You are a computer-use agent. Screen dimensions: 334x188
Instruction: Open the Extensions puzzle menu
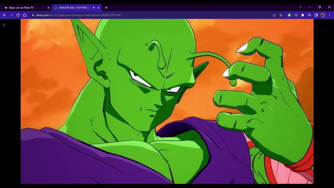[x=303, y=15]
